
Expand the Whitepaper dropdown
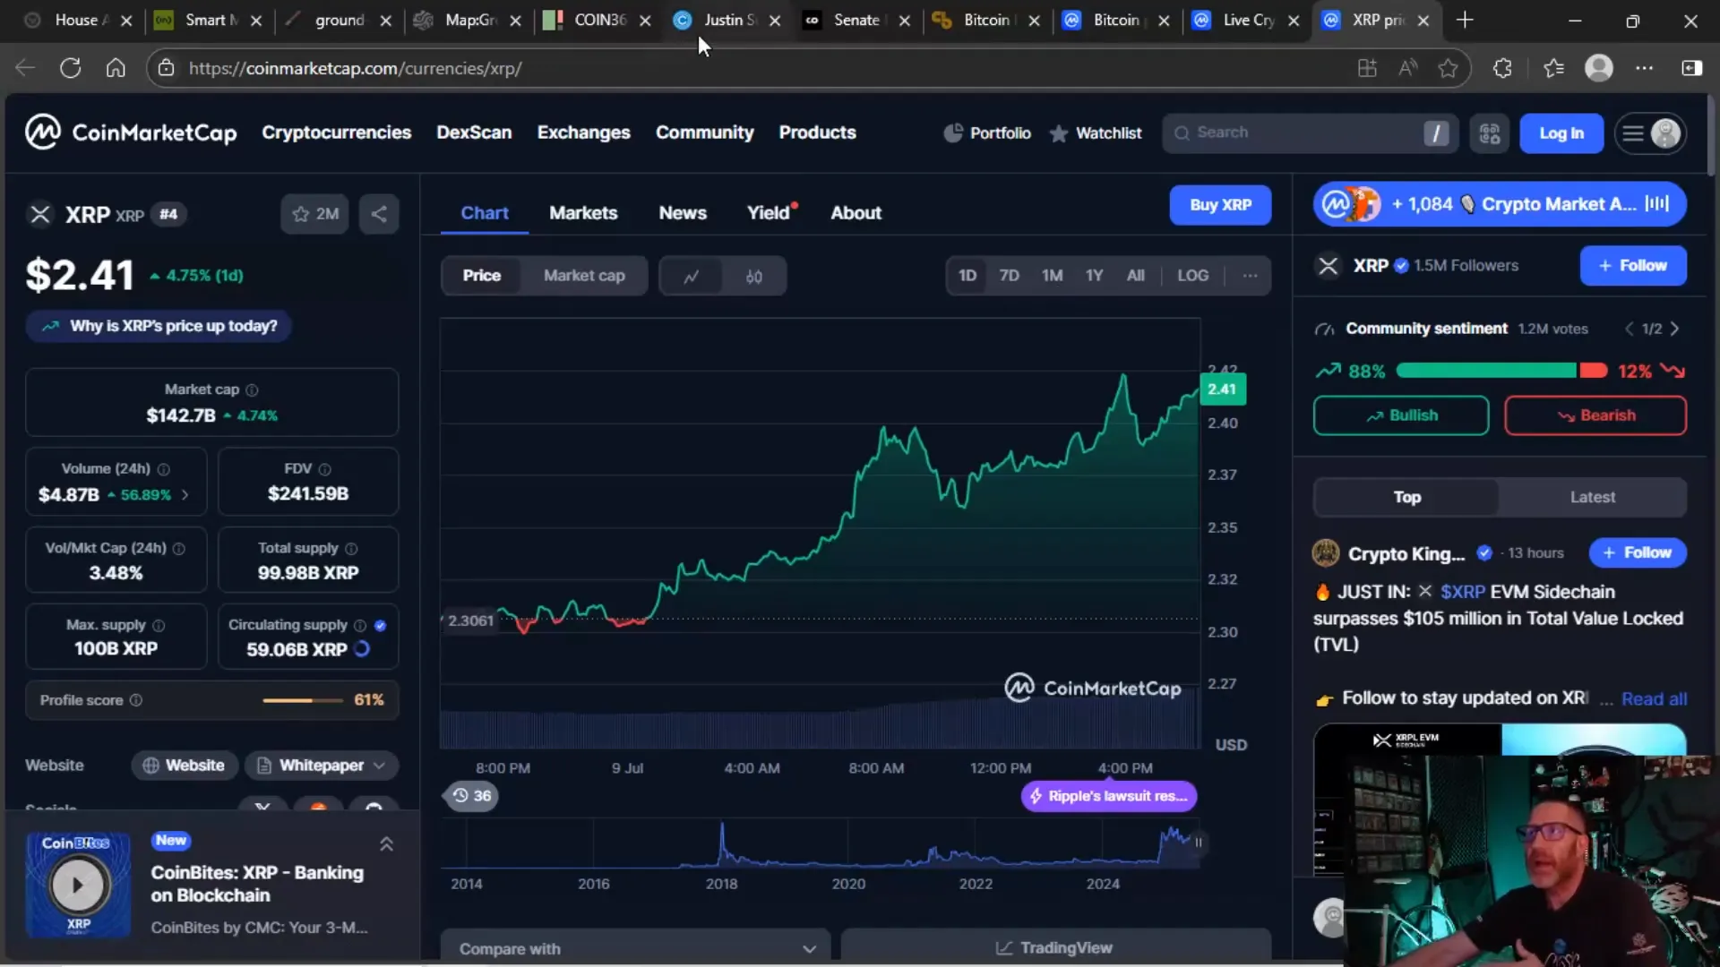[322, 766]
